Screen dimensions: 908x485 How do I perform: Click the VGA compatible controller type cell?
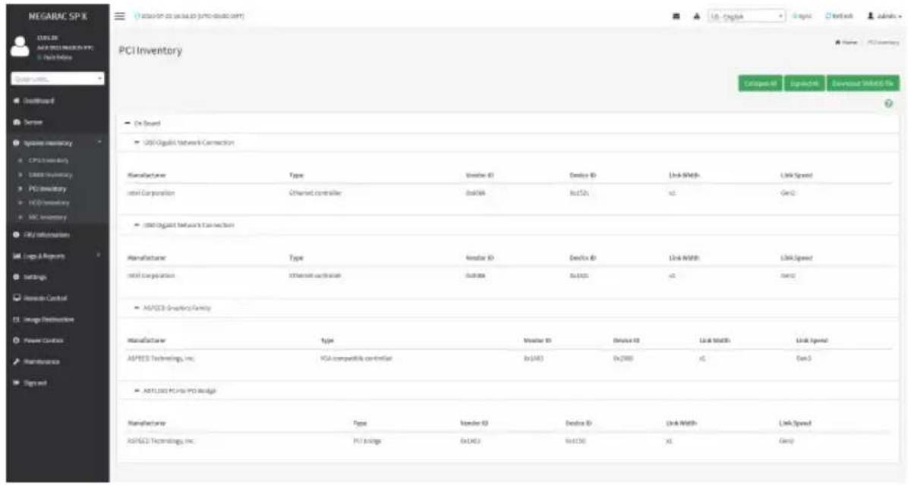(x=356, y=358)
